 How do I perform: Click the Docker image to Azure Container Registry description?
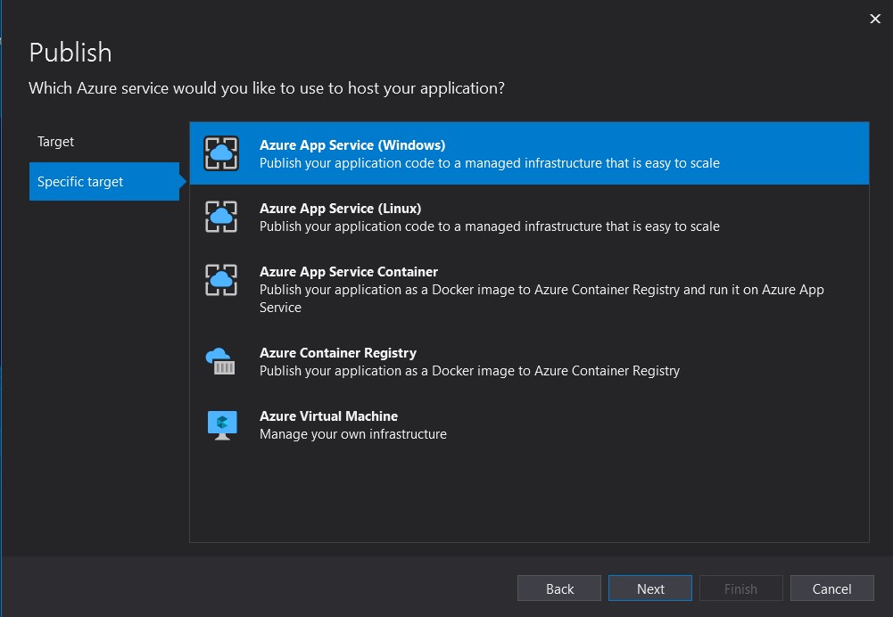[470, 371]
